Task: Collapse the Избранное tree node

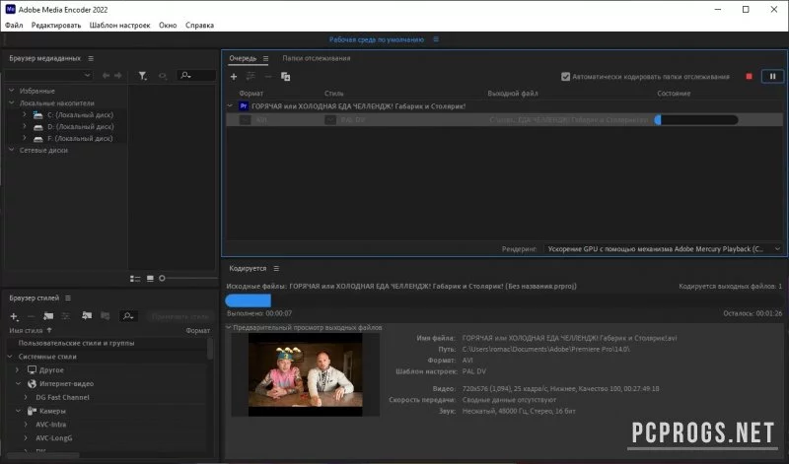Action: click(x=12, y=91)
